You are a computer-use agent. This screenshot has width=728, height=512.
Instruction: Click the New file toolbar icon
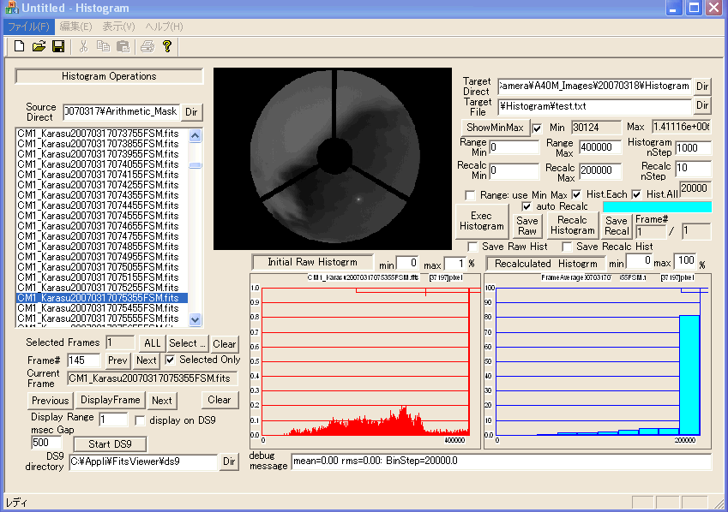coord(19,46)
